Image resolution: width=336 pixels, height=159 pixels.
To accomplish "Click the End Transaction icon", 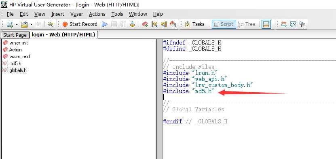I will [x=164, y=24].
